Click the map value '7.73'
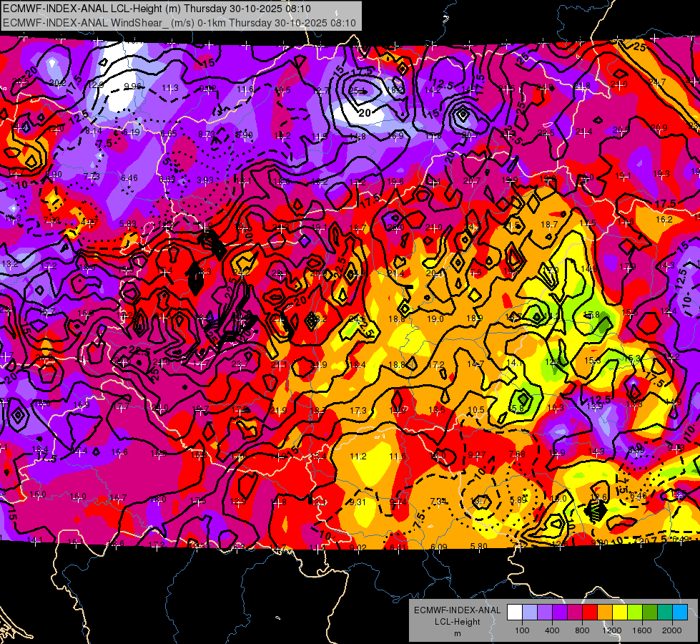Image resolution: width=700 pixels, height=644 pixels. tap(92, 177)
